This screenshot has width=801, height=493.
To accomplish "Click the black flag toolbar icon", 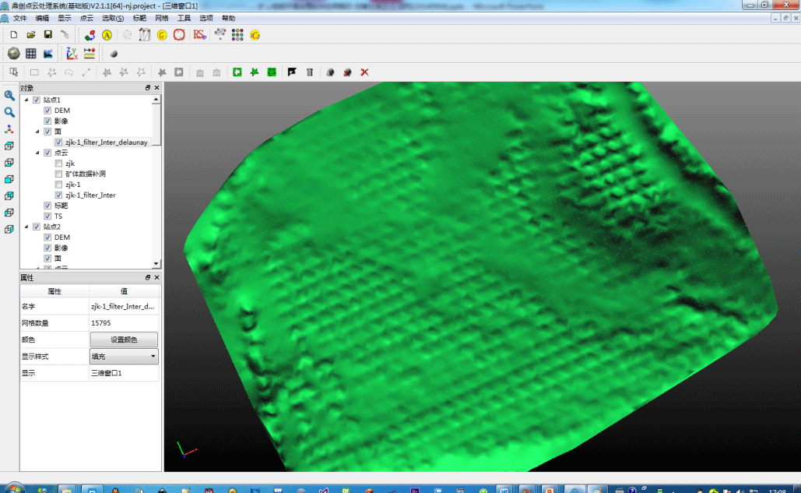I will click(292, 72).
